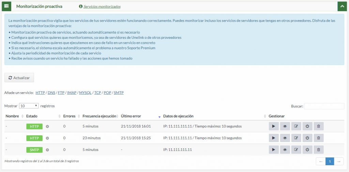Click SMTP row's 'IP: 11.111.111.11' cell
Image resolution: width=349 pixels, height=172 pixels.
177,150
